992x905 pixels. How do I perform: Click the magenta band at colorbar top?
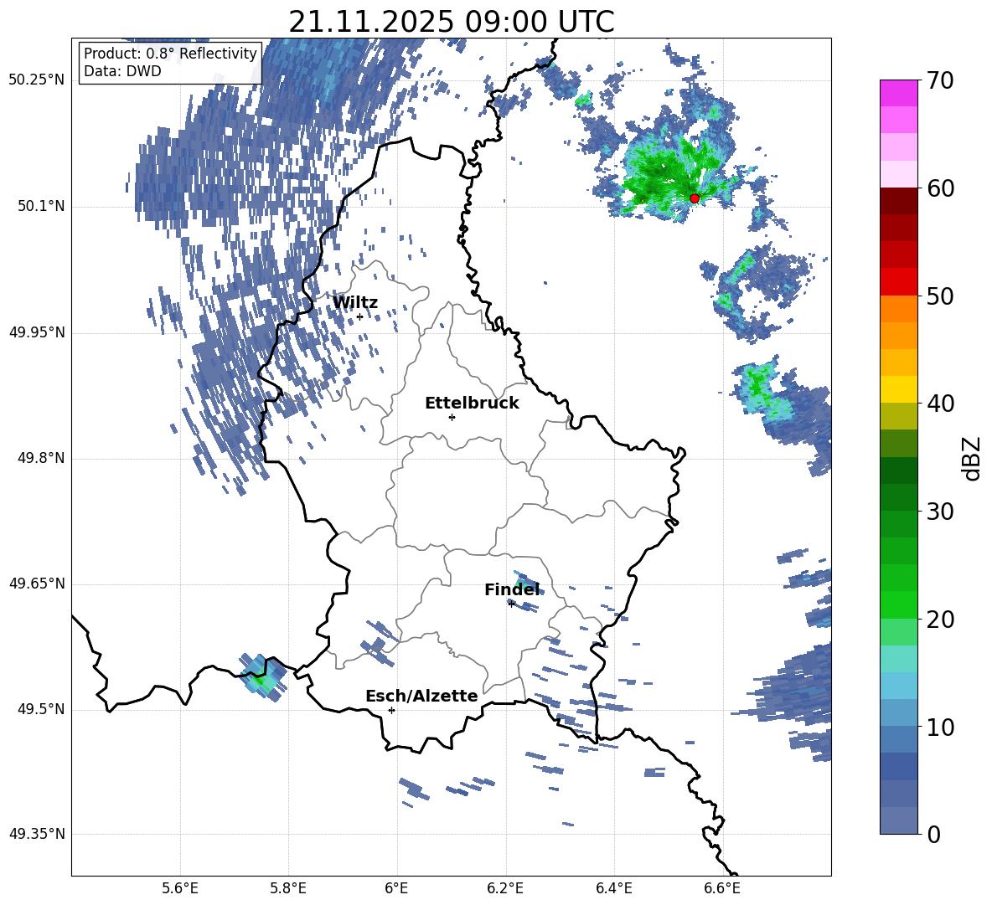pos(898,93)
